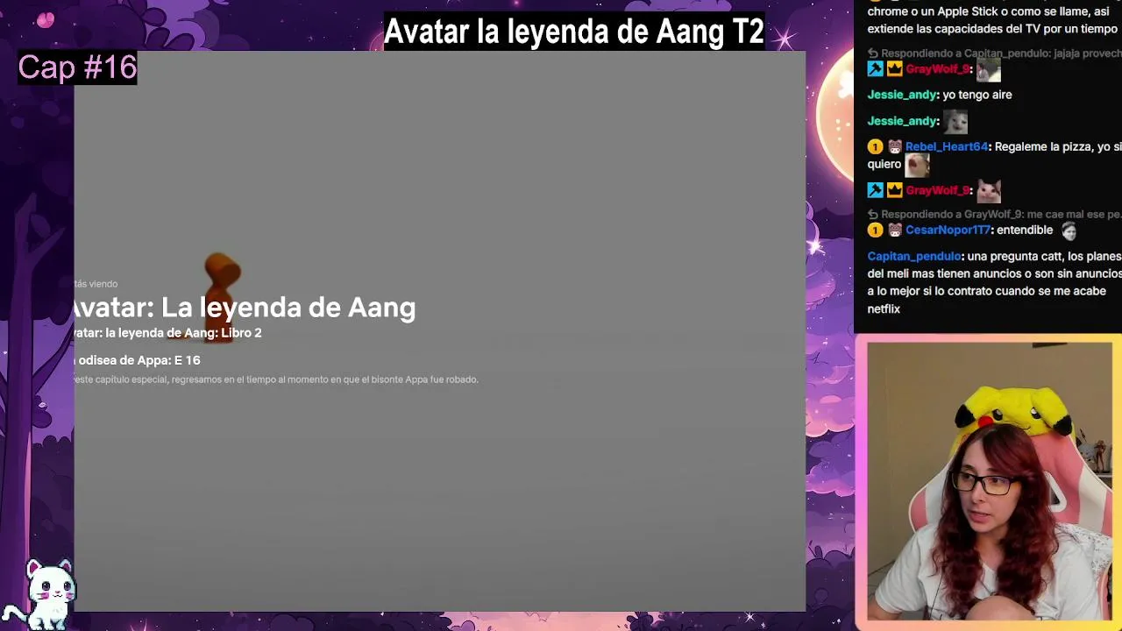Click the subtitle 'Avatar: la leyenda de Aang: Libro 2'
This screenshot has width=1122, height=631.
point(167,333)
